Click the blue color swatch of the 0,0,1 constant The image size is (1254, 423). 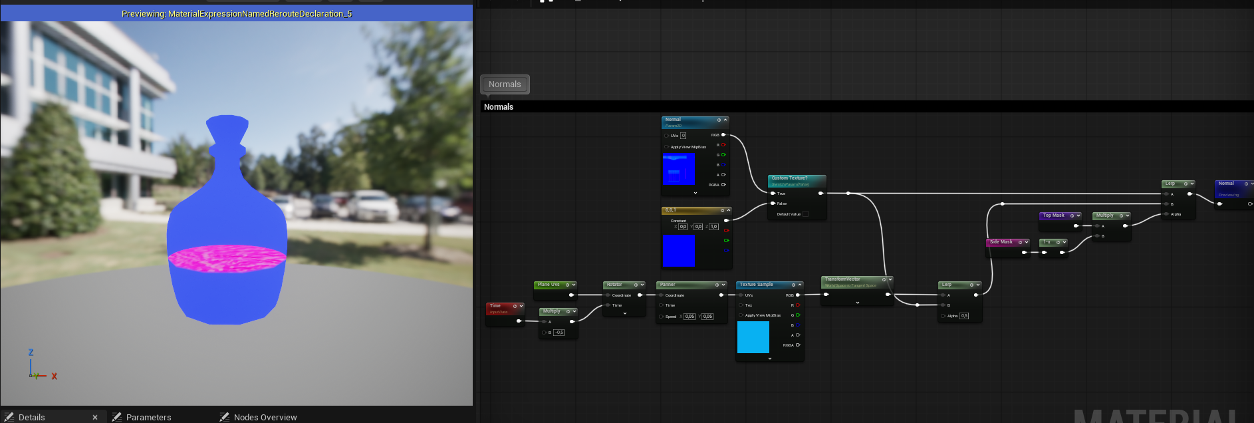pos(679,251)
